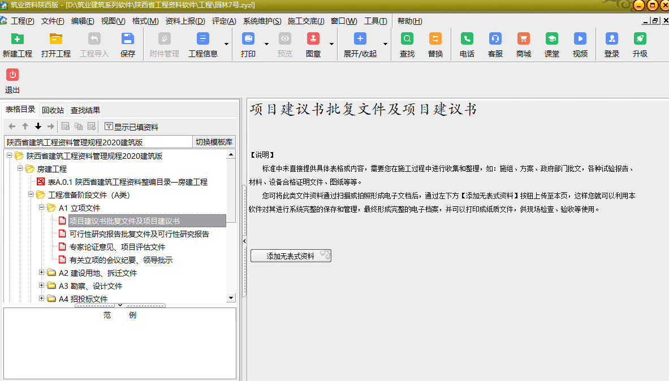The width and height of the screenshot is (669, 381).
Task: Click the 添加无表式资料 button
Action: point(291,256)
